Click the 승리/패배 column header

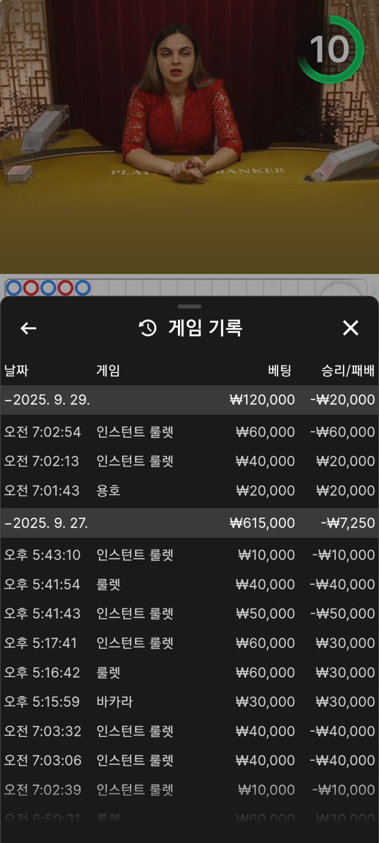348,371
